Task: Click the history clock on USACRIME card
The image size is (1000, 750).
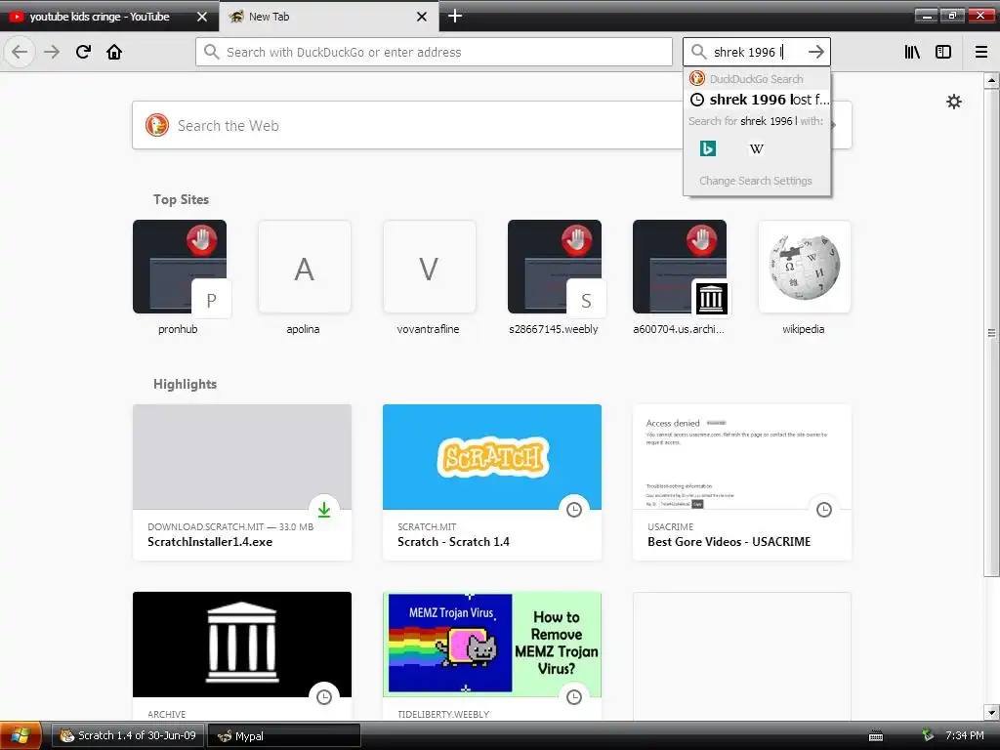Action: [x=824, y=510]
